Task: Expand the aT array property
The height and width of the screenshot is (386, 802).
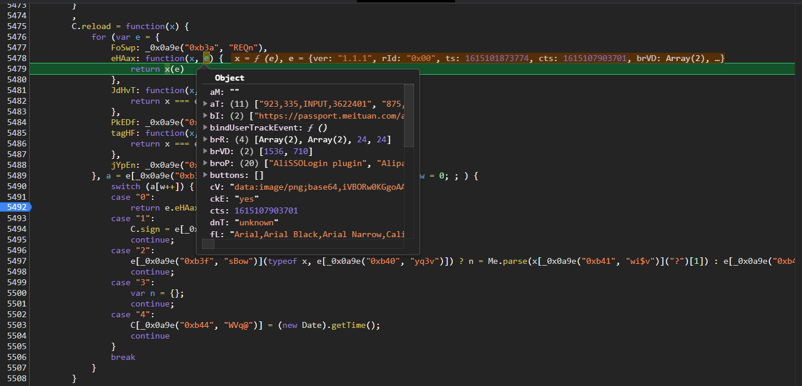Action: (206, 104)
